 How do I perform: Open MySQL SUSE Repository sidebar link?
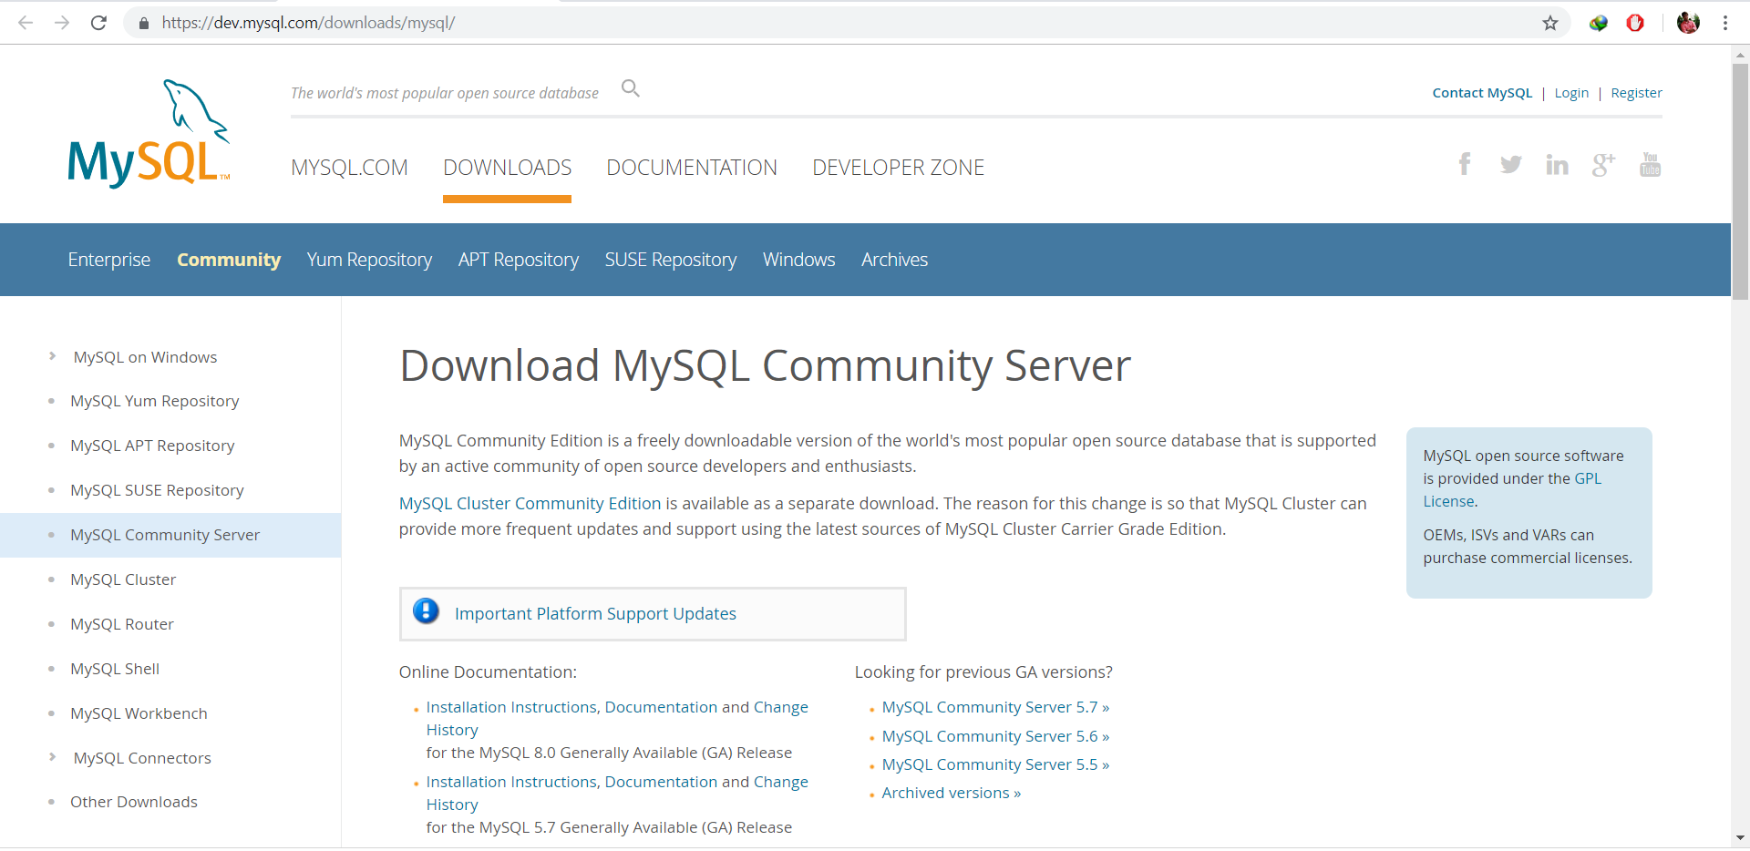157,490
